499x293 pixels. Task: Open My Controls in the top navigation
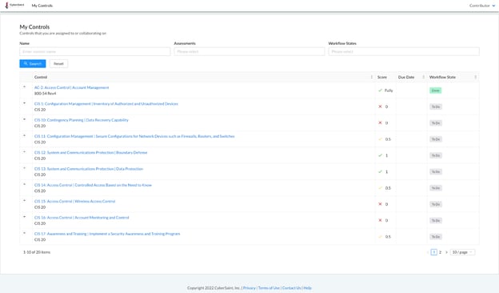pyautogui.click(x=42, y=6)
